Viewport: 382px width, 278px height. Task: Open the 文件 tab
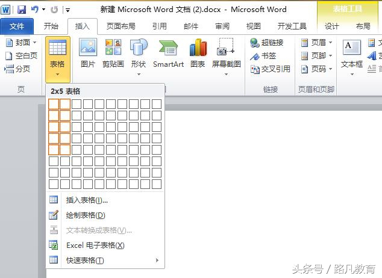click(x=17, y=26)
